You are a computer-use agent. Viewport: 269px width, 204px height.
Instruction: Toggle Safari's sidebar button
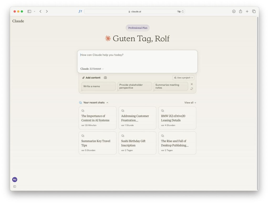coord(29,11)
